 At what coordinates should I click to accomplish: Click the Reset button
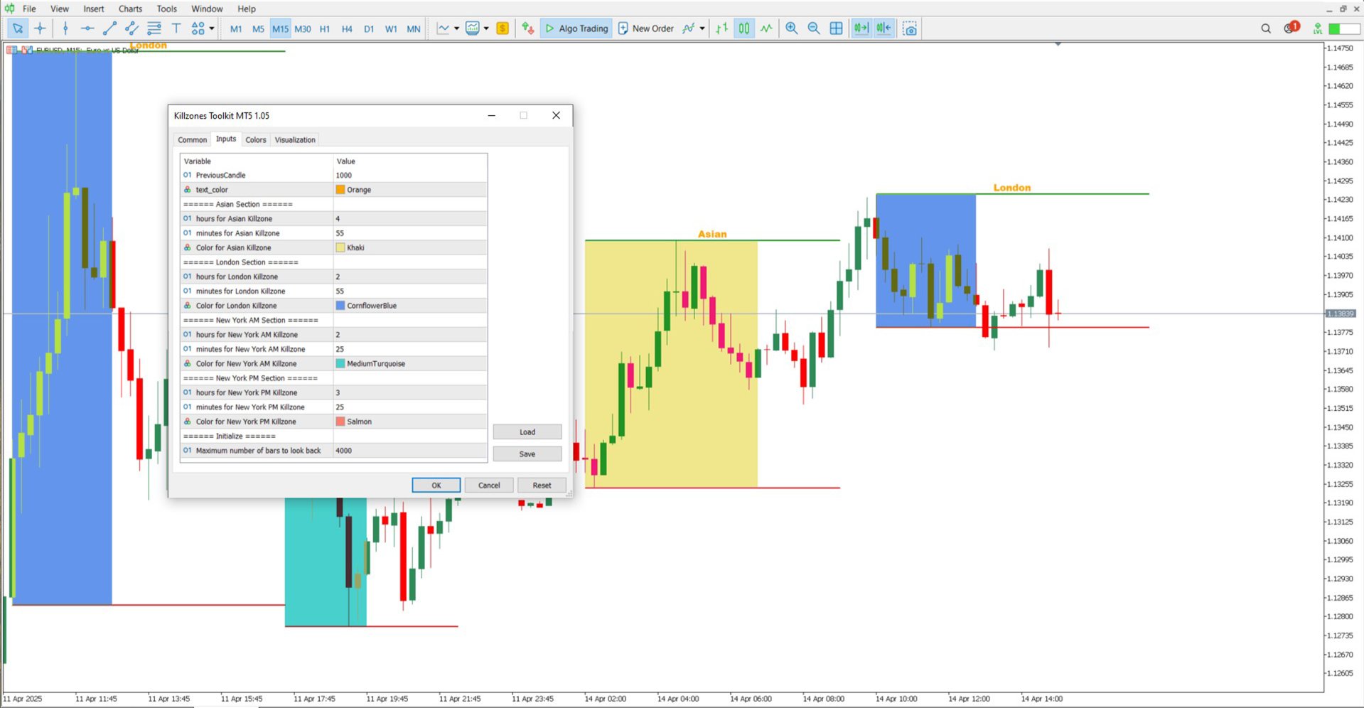click(x=542, y=486)
